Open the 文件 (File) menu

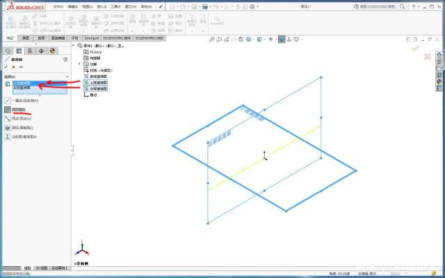[58, 6]
